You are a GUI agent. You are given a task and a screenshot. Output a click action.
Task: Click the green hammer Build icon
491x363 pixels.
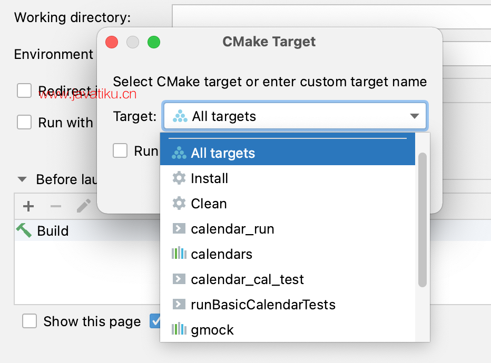click(24, 231)
